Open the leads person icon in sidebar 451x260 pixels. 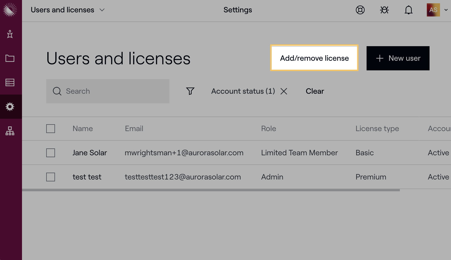click(x=10, y=34)
